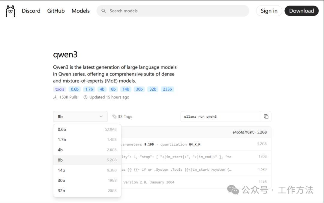
Task: Click the ollama run qwen3 command field
Action: click(x=221, y=116)
